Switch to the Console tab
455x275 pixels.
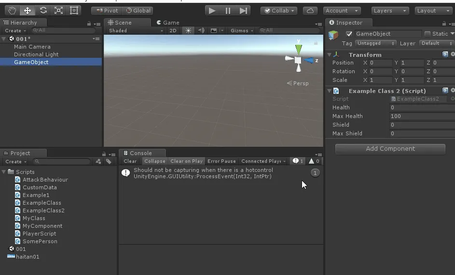click(142, 153)
